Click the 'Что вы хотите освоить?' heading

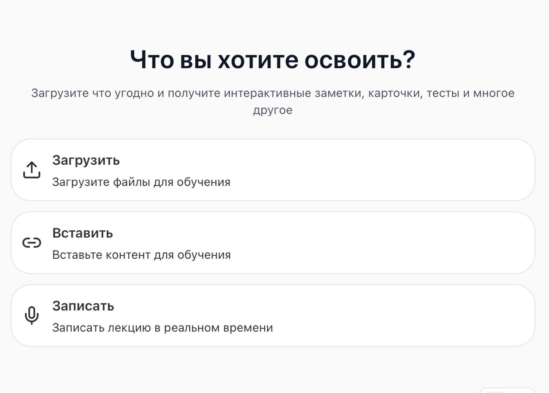point(273,60)
